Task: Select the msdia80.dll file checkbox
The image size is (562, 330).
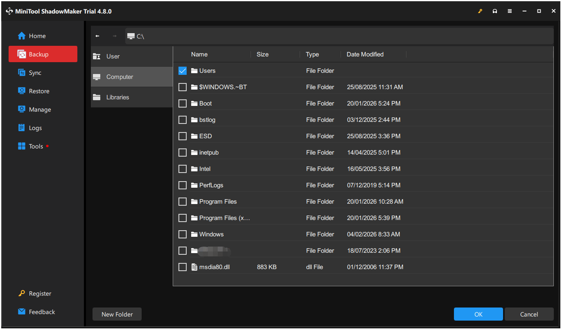Action: click(x=182, y=267)
